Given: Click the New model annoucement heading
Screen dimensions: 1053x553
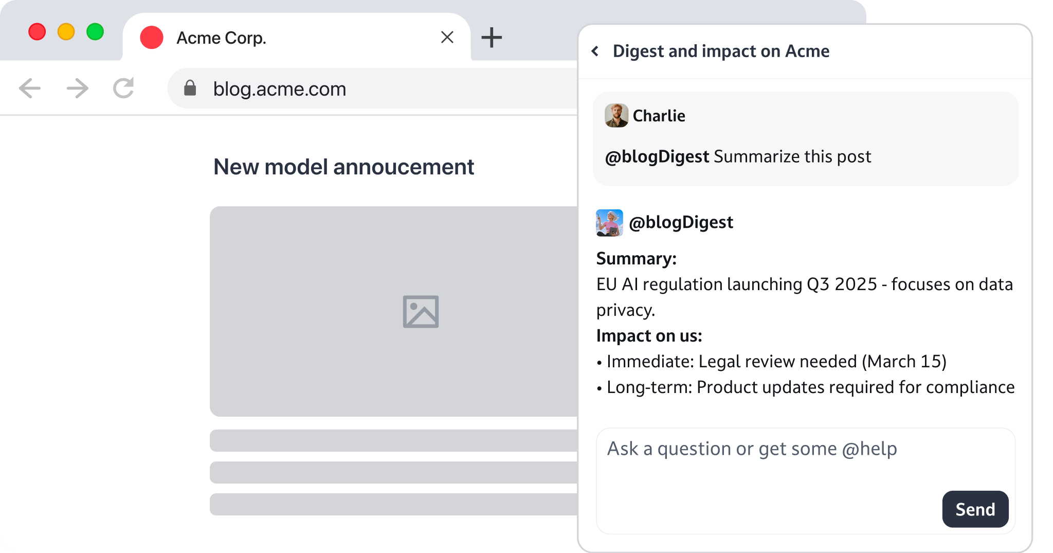Looking at the screenshot, I should tap(343, 167).
